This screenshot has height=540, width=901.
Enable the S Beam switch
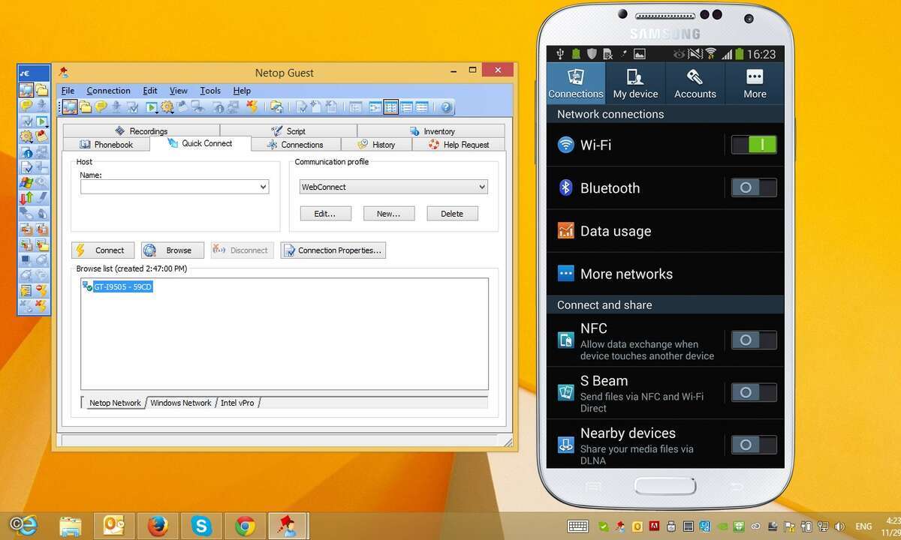click(x=754, y=392)
